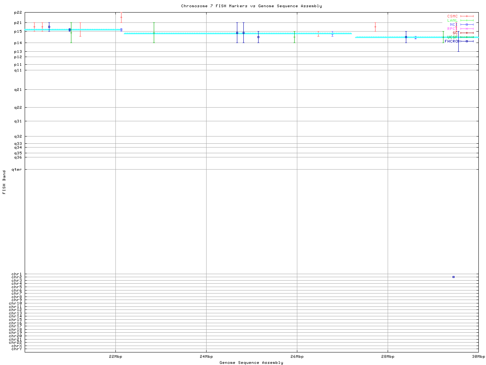Screen dimensions: 486x365
Task: Click the light green LANL legend sample line
Action: (x=467, y=21)
